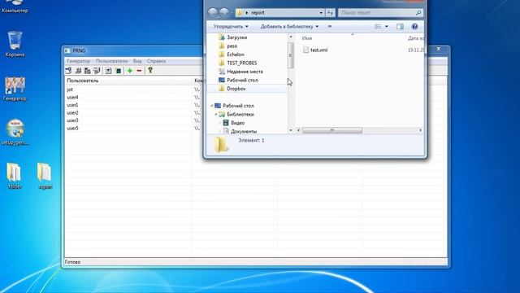Click the folder icon in Explorer address bar
520x293 pixels.
click(x=240, y=13)
